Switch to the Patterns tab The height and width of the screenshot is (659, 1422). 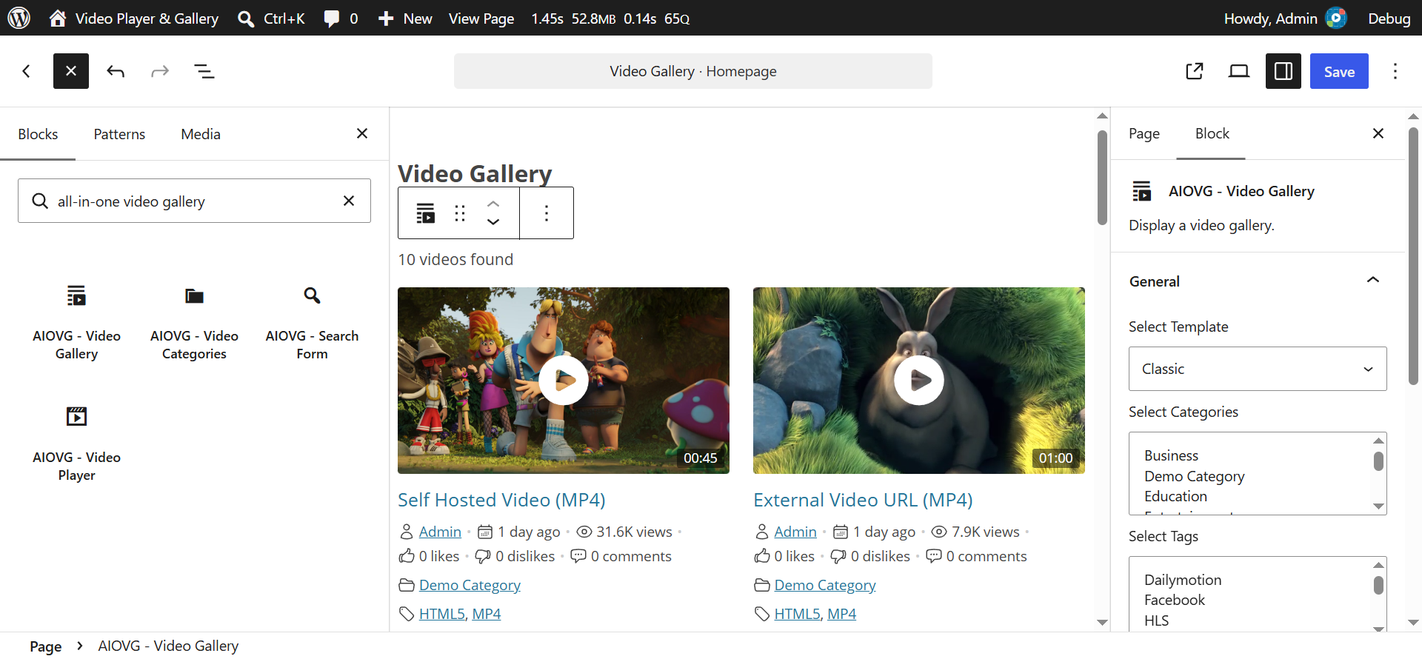[x=119, y=134]
